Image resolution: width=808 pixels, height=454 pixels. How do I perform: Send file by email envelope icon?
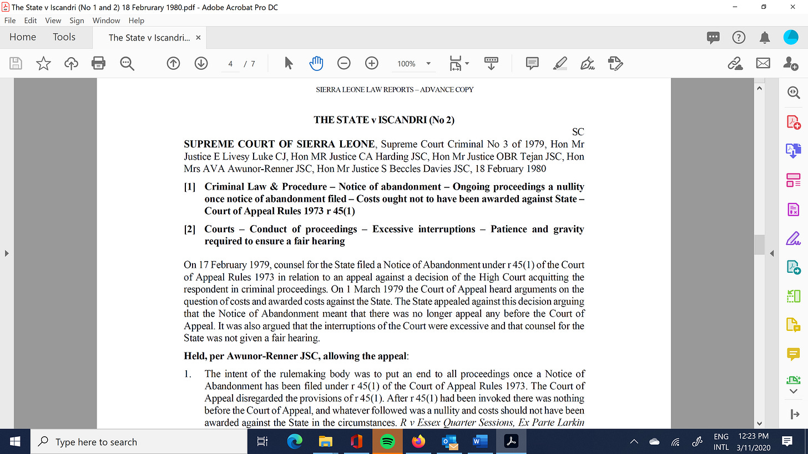[763, 64]
